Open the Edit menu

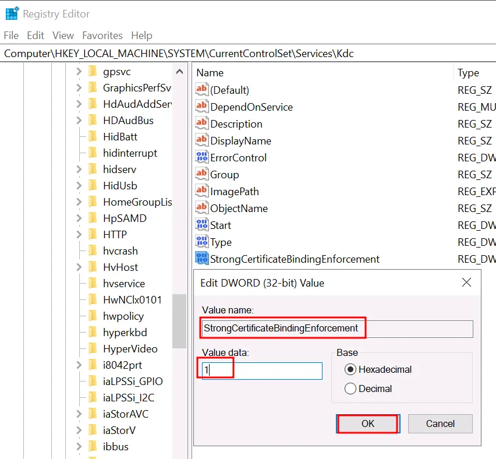36,36
